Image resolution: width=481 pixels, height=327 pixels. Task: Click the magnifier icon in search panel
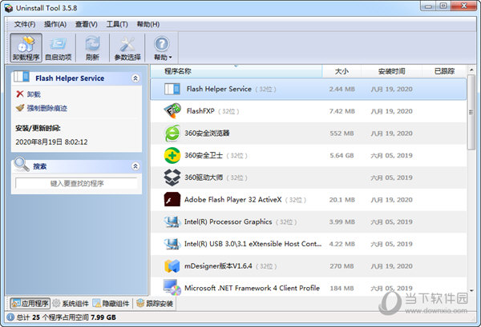pos(22,165)
